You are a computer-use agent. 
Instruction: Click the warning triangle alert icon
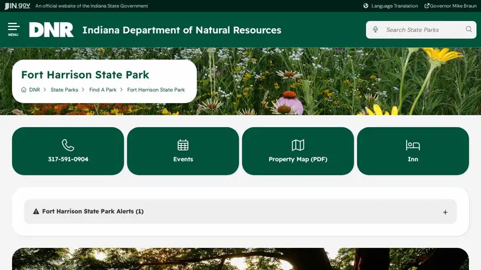pos(36,212)
